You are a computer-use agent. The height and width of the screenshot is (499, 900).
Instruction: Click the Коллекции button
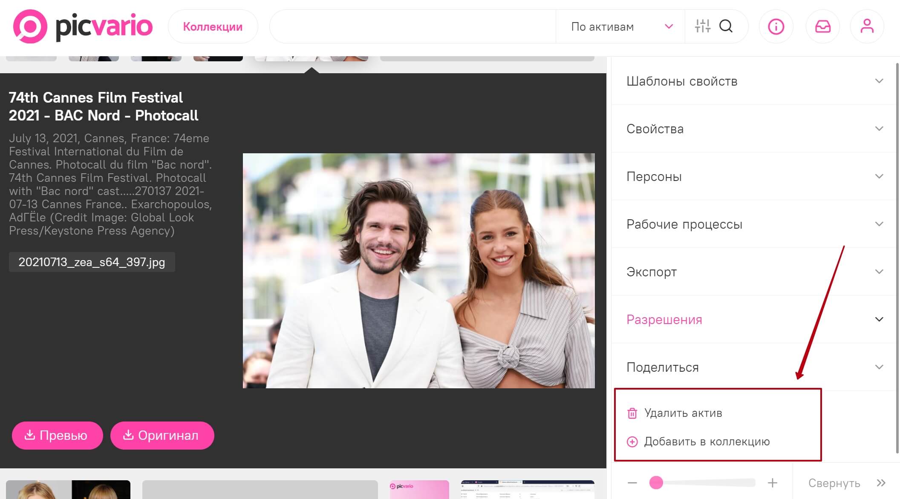coord(213,27)
